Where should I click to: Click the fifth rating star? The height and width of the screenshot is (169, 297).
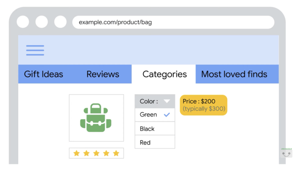point(116,153)
